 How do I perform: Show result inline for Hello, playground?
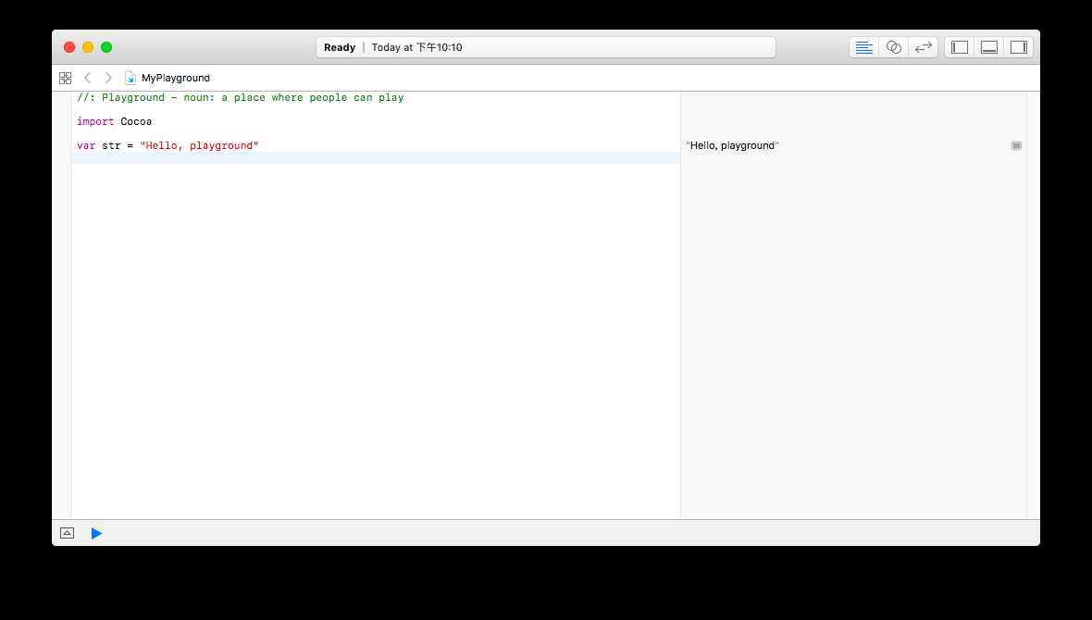click(1016, 145)
